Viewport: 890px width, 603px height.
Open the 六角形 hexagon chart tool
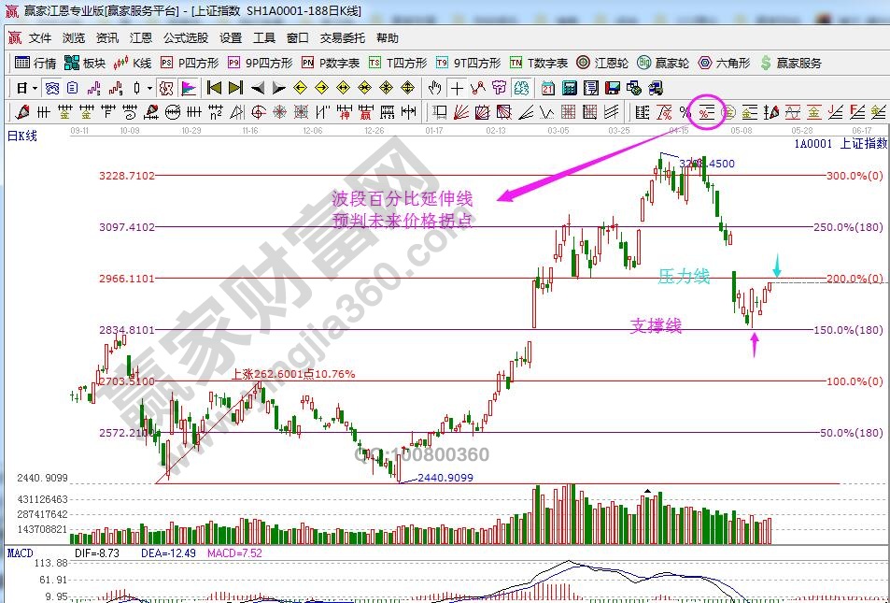[724, 63]
